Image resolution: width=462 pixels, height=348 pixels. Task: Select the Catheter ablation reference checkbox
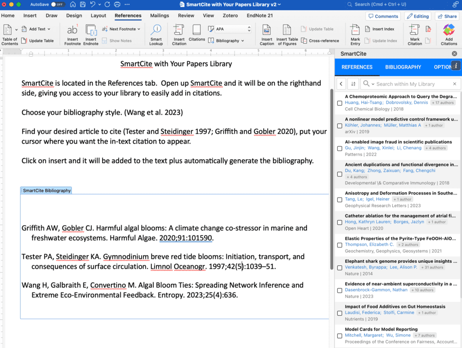(340, 222)
